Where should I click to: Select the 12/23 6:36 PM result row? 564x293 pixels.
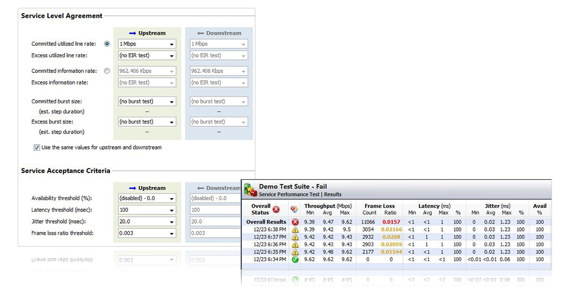269,245
